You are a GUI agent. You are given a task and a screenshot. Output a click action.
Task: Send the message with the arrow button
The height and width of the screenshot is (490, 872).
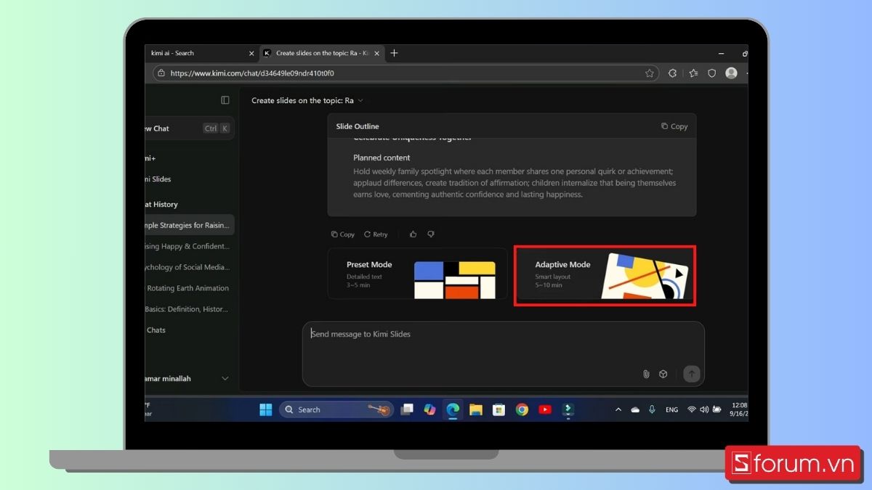coord(692,374)
